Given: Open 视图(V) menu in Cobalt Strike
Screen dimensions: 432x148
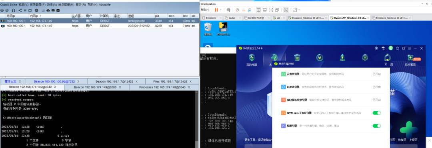Looking at the screenshot, I should (24, 4).
